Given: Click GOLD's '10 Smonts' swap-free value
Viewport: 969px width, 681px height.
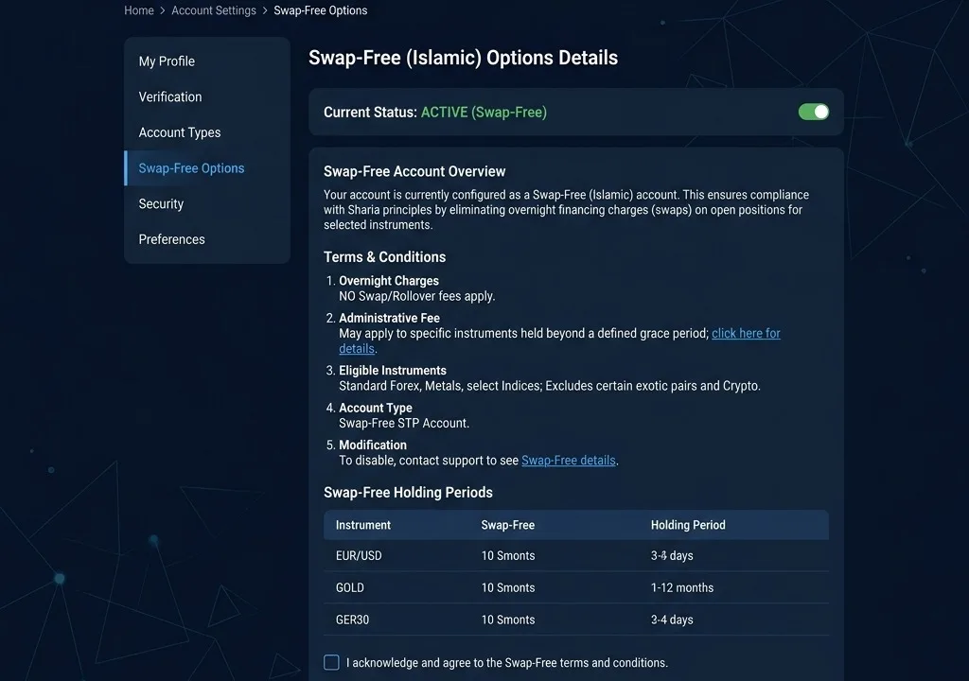Looking at the screenshot, I should pos(508,587).
